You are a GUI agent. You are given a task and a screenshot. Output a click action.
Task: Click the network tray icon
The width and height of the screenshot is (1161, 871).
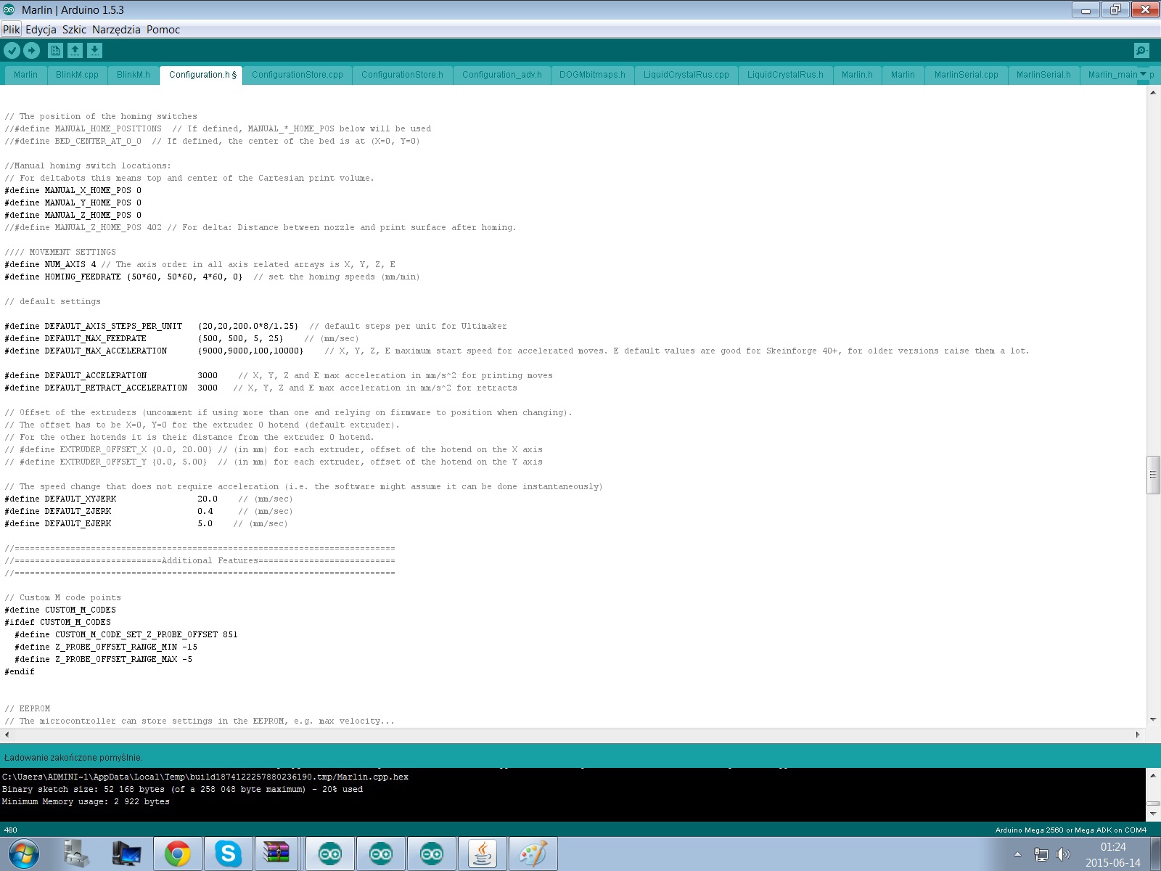pyautogui.click(x=1041, y=854)
